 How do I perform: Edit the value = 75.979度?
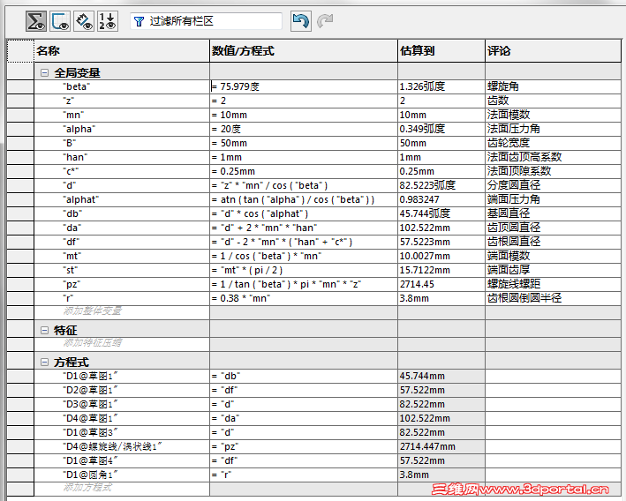tap(304, 86)
